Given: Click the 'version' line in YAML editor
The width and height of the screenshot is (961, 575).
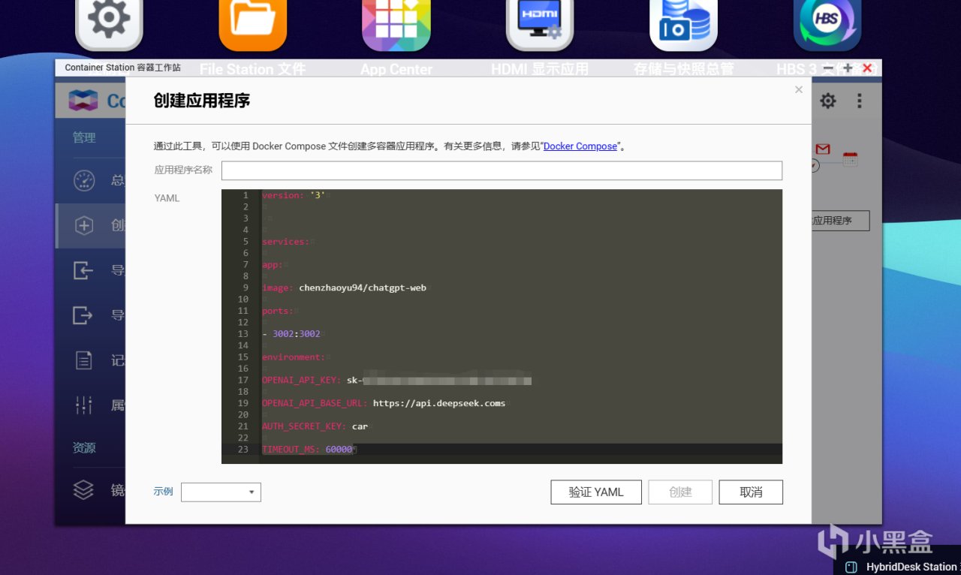Looking at the screenshot, I should point(294,195).
